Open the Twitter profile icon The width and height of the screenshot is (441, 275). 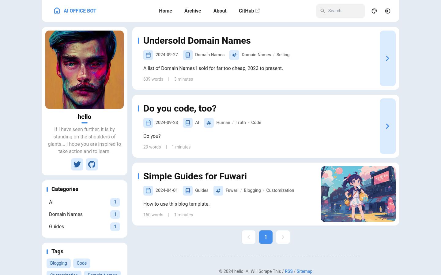[x=77, y=164]
